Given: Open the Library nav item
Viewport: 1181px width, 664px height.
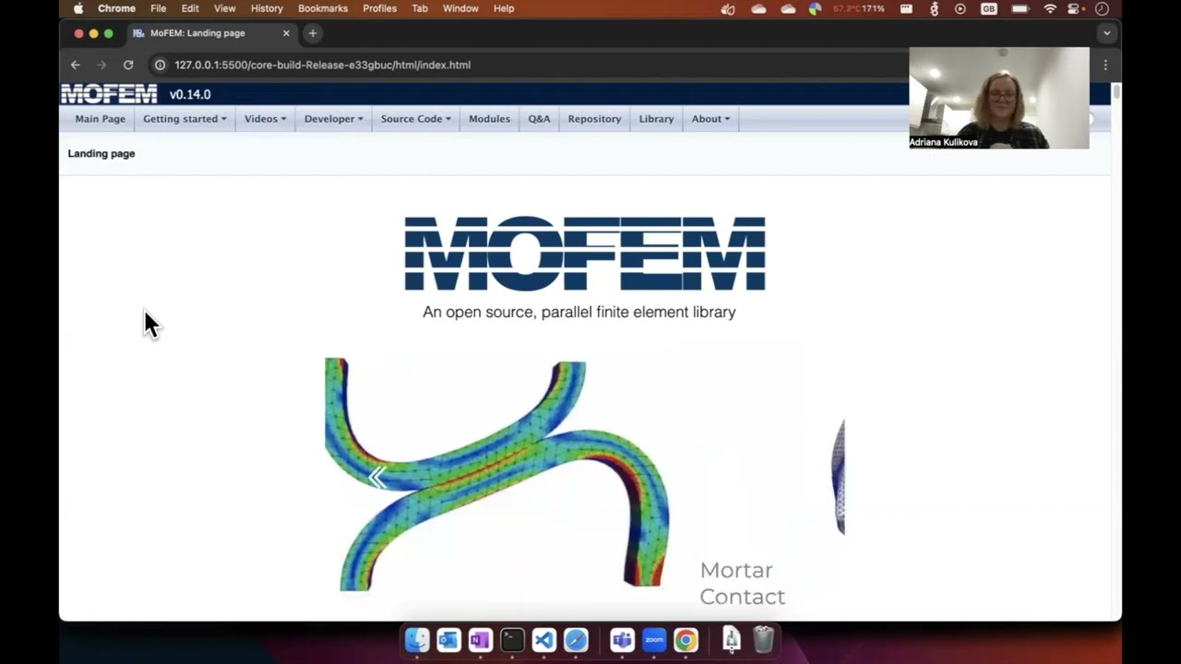Looking at the screenshot, I should click(656, 119).
